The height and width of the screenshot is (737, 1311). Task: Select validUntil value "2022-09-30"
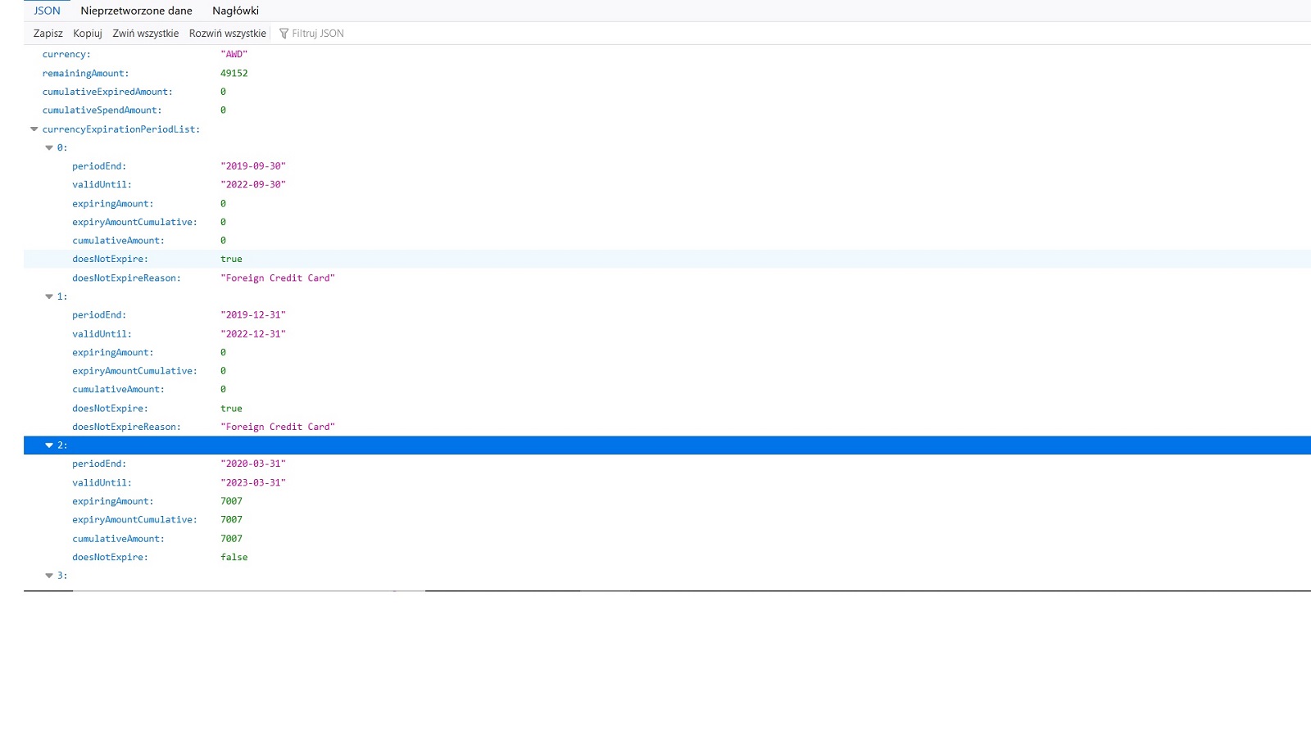pyautogui.click(x=253, y=185)
